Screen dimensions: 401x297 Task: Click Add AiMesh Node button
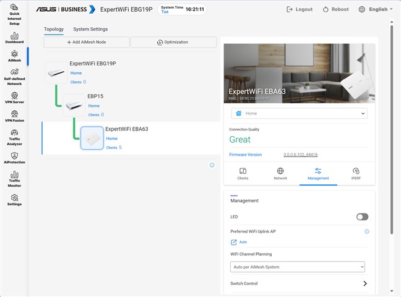[87, 42]
